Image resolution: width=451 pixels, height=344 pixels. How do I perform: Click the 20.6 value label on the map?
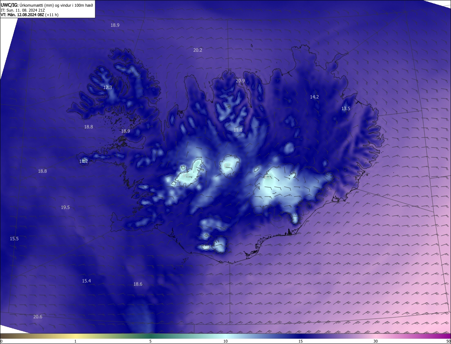38,317
